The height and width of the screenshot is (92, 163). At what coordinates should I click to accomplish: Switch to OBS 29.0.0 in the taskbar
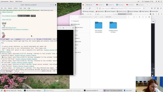(x=33, y=90)
